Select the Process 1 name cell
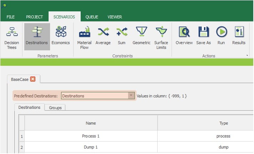The width and height of the screenshot is (254, 154). [x=91, y=136]
